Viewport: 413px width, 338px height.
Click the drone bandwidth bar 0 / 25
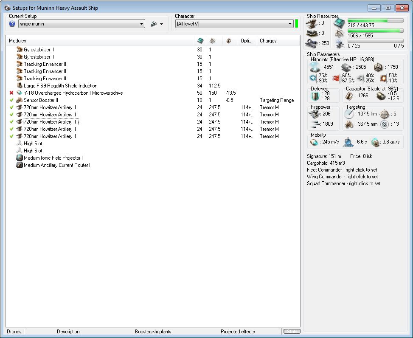375,41
